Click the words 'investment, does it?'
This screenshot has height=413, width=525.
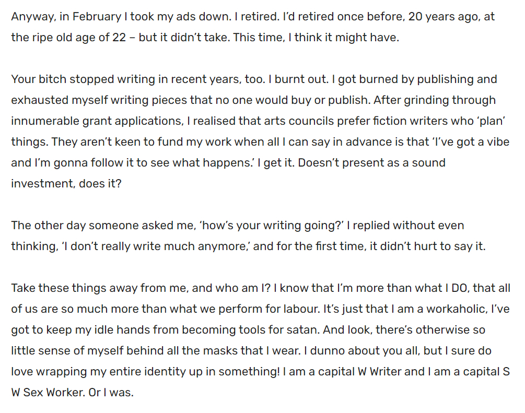[66, 184]
